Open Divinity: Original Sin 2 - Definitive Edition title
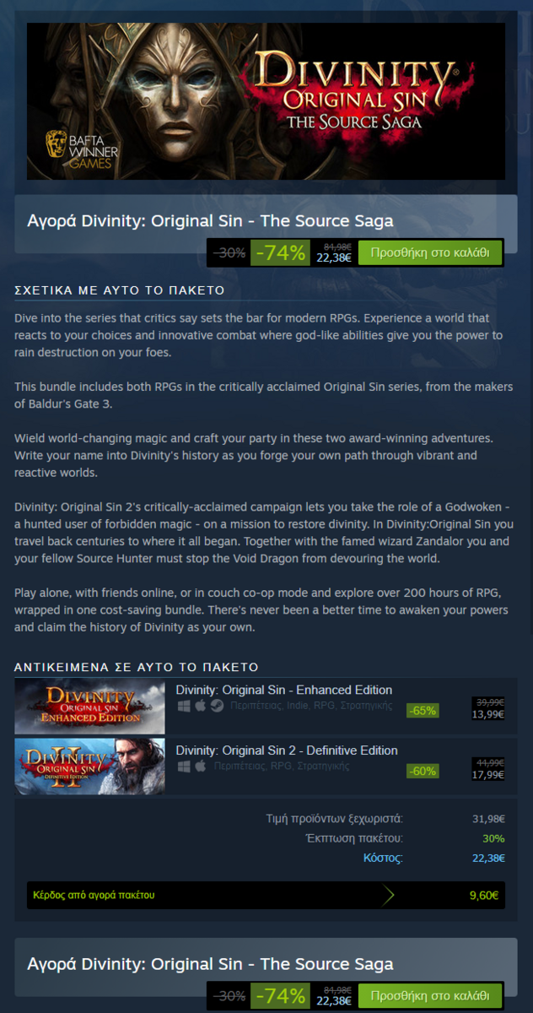Screen dimensions: 533x1013 [x=287, y=750]
